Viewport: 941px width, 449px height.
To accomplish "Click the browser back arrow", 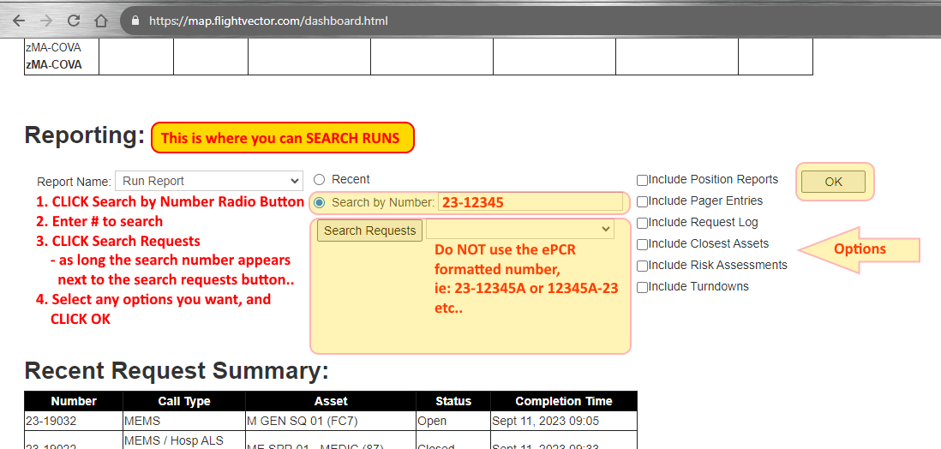I will (19, 21).
